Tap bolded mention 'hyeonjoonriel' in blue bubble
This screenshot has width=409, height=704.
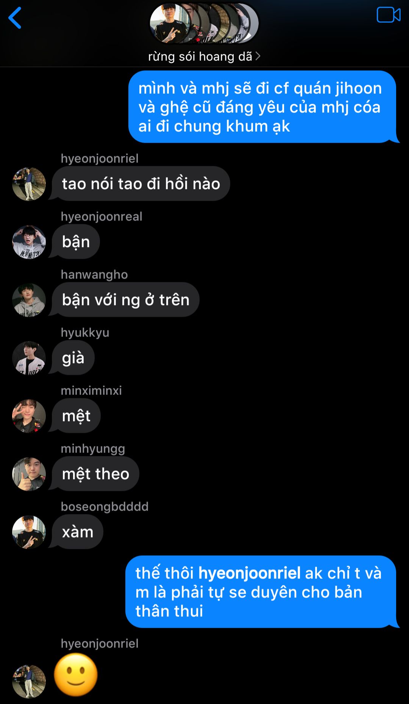pos(249,573)
